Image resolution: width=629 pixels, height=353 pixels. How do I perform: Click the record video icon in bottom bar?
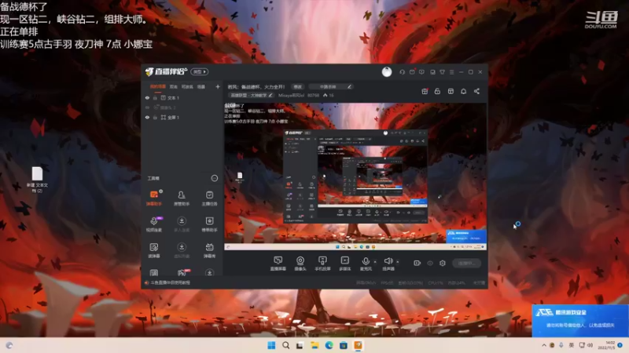tap(417, 264)
